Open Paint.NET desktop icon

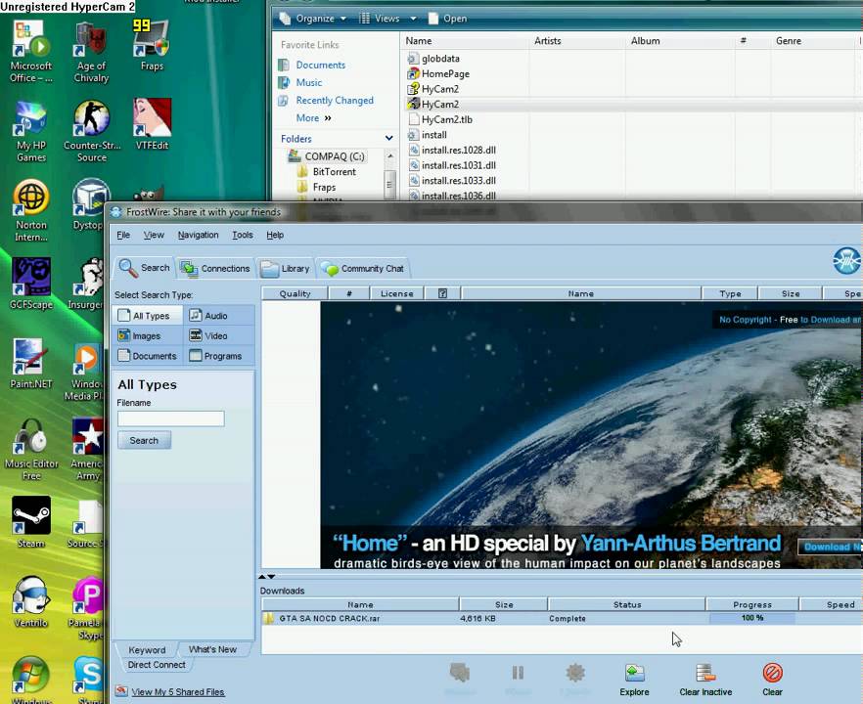[x=31, y=363]
